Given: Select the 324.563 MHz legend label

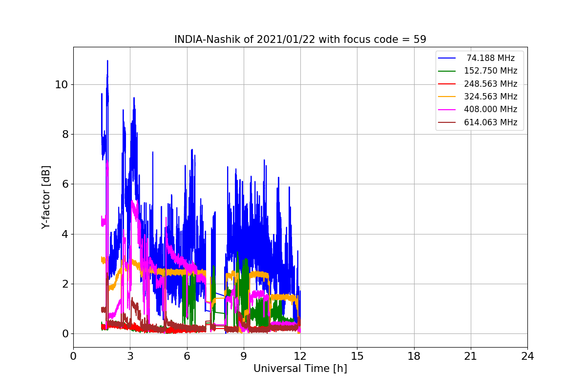Looking at the screenshot, I should tap(491, 97).
